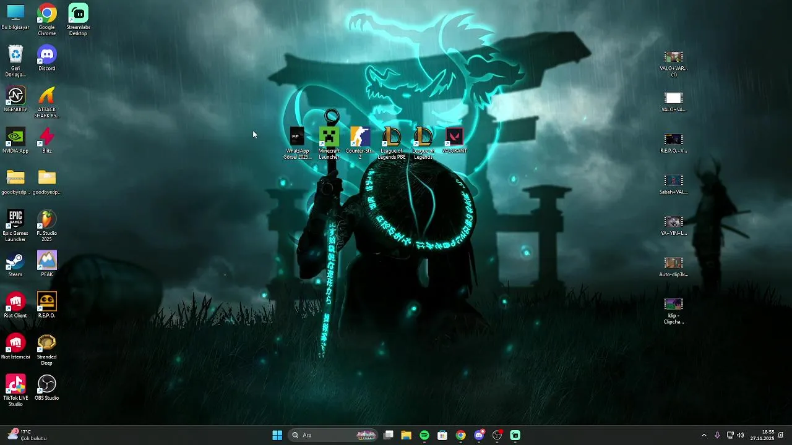
Task: Select the zipped goodbyedp folder icon
Action: click(x=15, y=182)
